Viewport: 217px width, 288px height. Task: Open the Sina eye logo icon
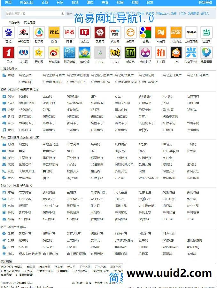click(x=24, y=32)
